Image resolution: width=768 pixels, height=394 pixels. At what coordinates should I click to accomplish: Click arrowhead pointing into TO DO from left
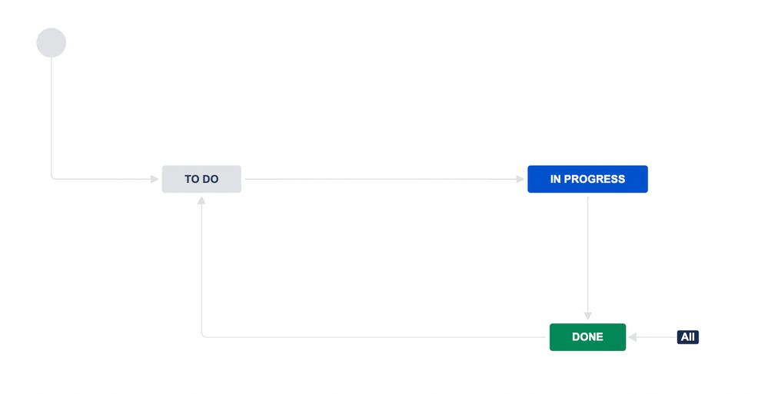coord(155,179)
